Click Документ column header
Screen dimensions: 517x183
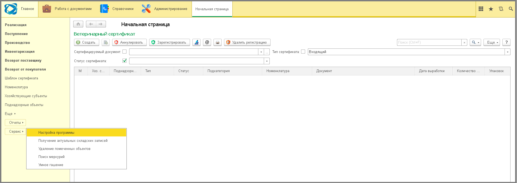[363, 71]
